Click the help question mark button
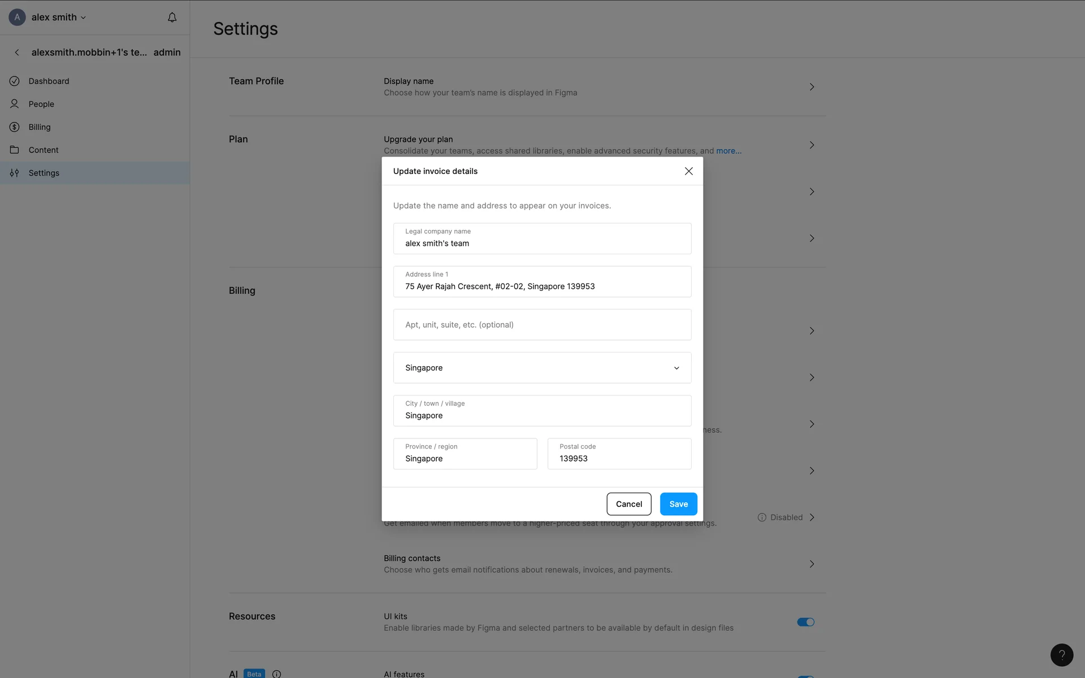 click(1061, 655)
